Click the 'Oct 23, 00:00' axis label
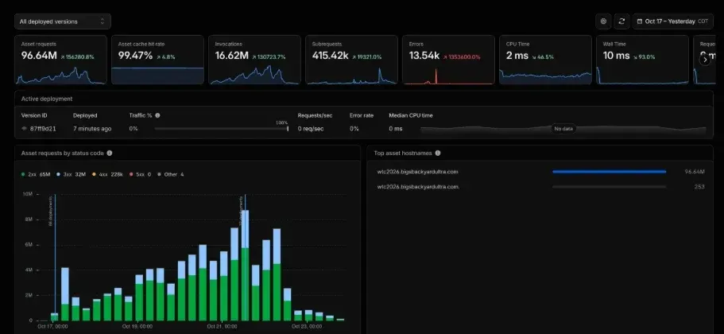 click(x=307, y=326)
